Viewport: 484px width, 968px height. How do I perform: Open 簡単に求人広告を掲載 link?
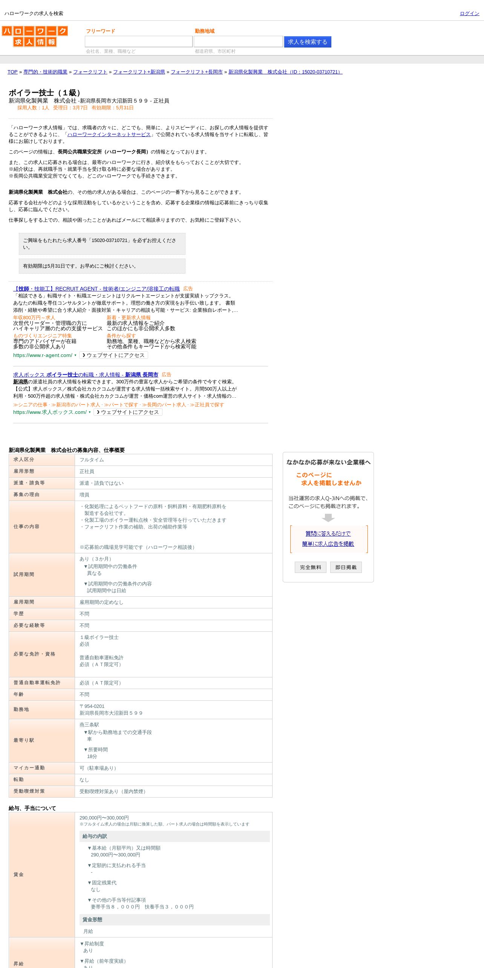coord(328,544)
